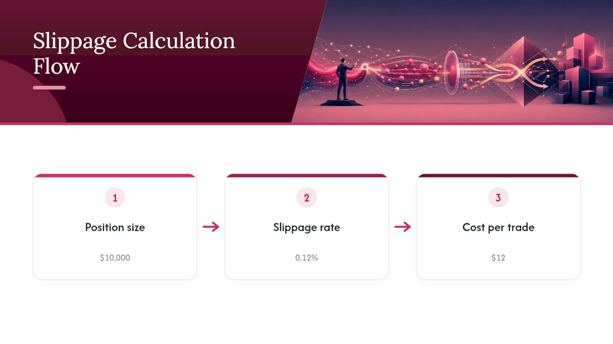Click the dark maroon top accent of card 3
This screenshot has width=613, height=344.
click(498, 175)
